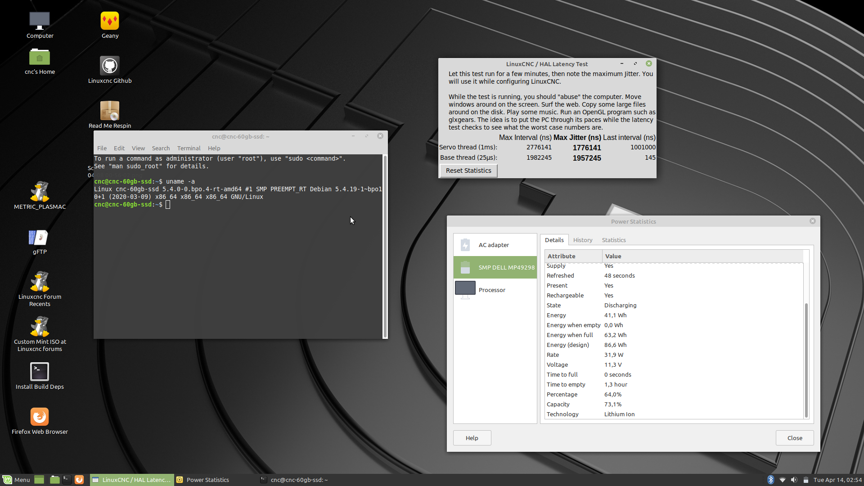Launch terminal from the panel launcher
The width and height of the screenshot is (864, 486).
(67, 480)
